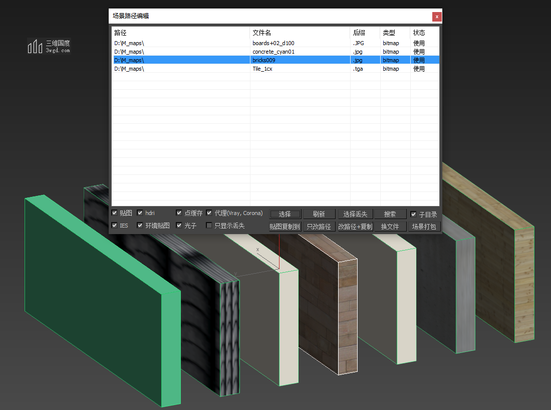Toggle the hdri checkbox
Viewport: 551px width, 410px height.
[x=140, y=213]
